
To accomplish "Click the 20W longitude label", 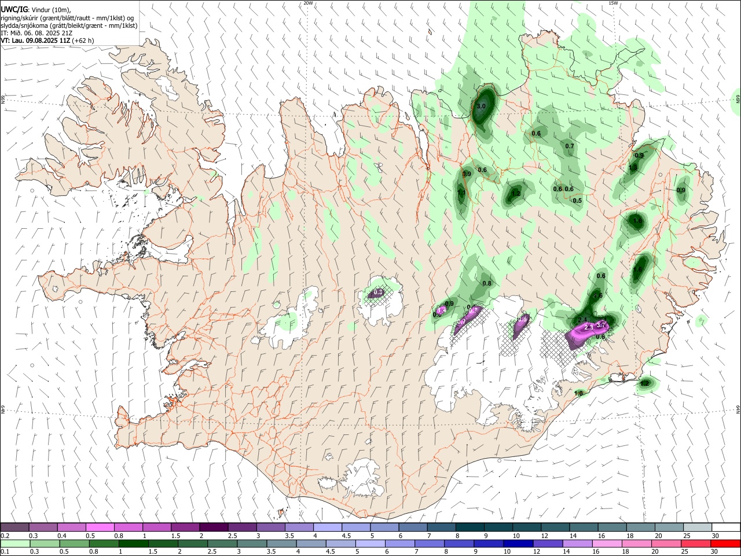I will click(x=308, y=3).
